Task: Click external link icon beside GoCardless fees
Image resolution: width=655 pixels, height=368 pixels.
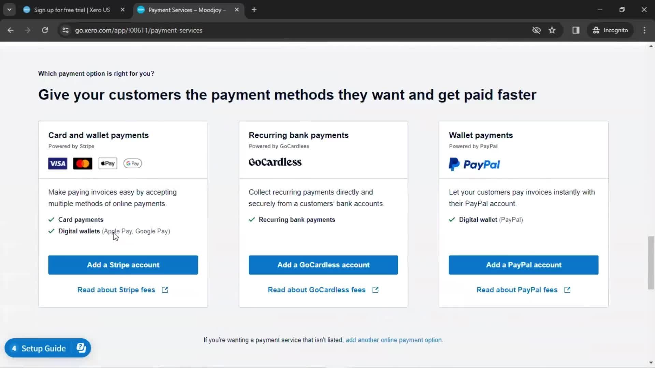Action: [375, 290]
